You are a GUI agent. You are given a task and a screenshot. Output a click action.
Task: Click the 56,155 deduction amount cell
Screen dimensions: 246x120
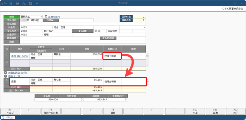[87, 80]
